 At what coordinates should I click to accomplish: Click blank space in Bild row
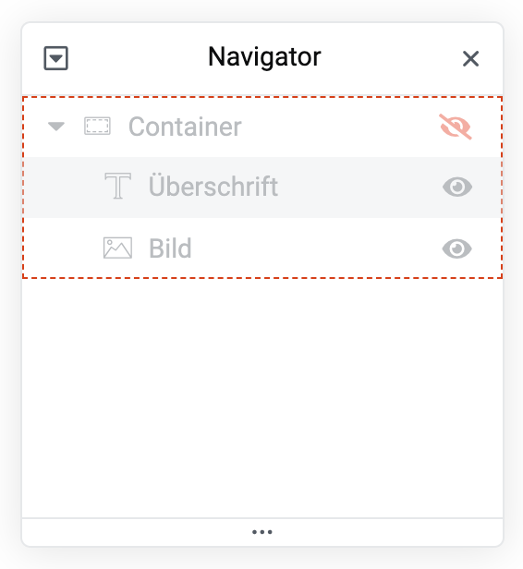pos(316,248)
